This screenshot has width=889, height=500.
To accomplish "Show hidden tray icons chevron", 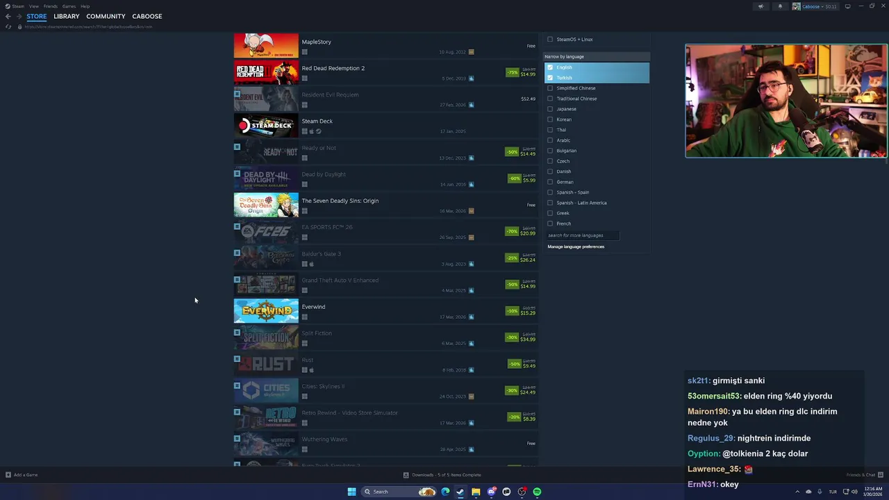I will pos(797,492).
